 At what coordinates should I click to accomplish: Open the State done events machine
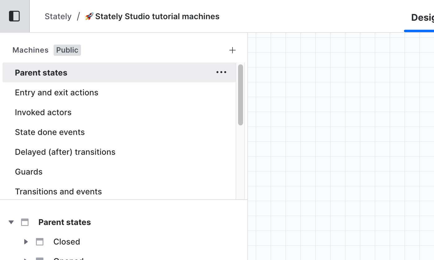tap(50, 132)
